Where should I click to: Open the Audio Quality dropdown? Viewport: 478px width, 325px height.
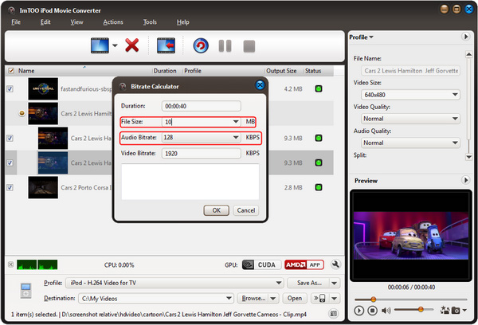pos(410,143)
